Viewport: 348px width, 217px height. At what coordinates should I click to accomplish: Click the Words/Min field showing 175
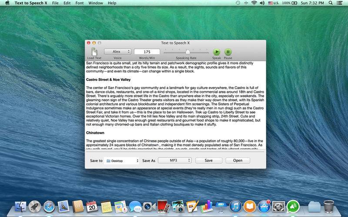(x=147, y=52)
